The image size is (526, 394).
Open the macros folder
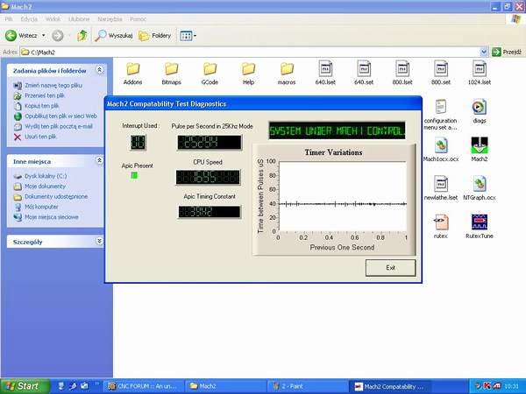pos(287,73)
